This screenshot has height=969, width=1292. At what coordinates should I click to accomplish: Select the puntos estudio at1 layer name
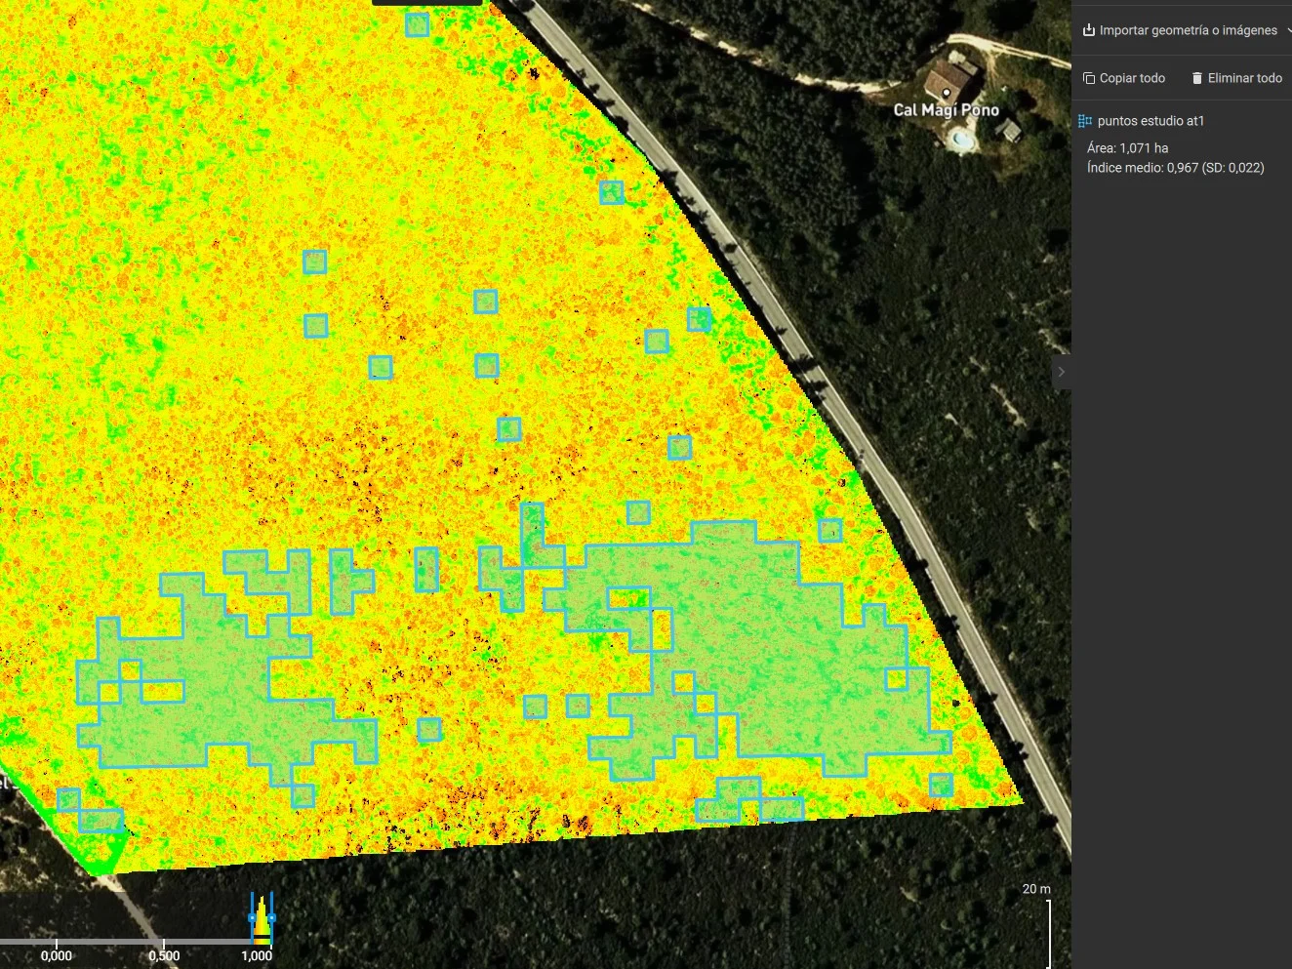(1151, 121)
